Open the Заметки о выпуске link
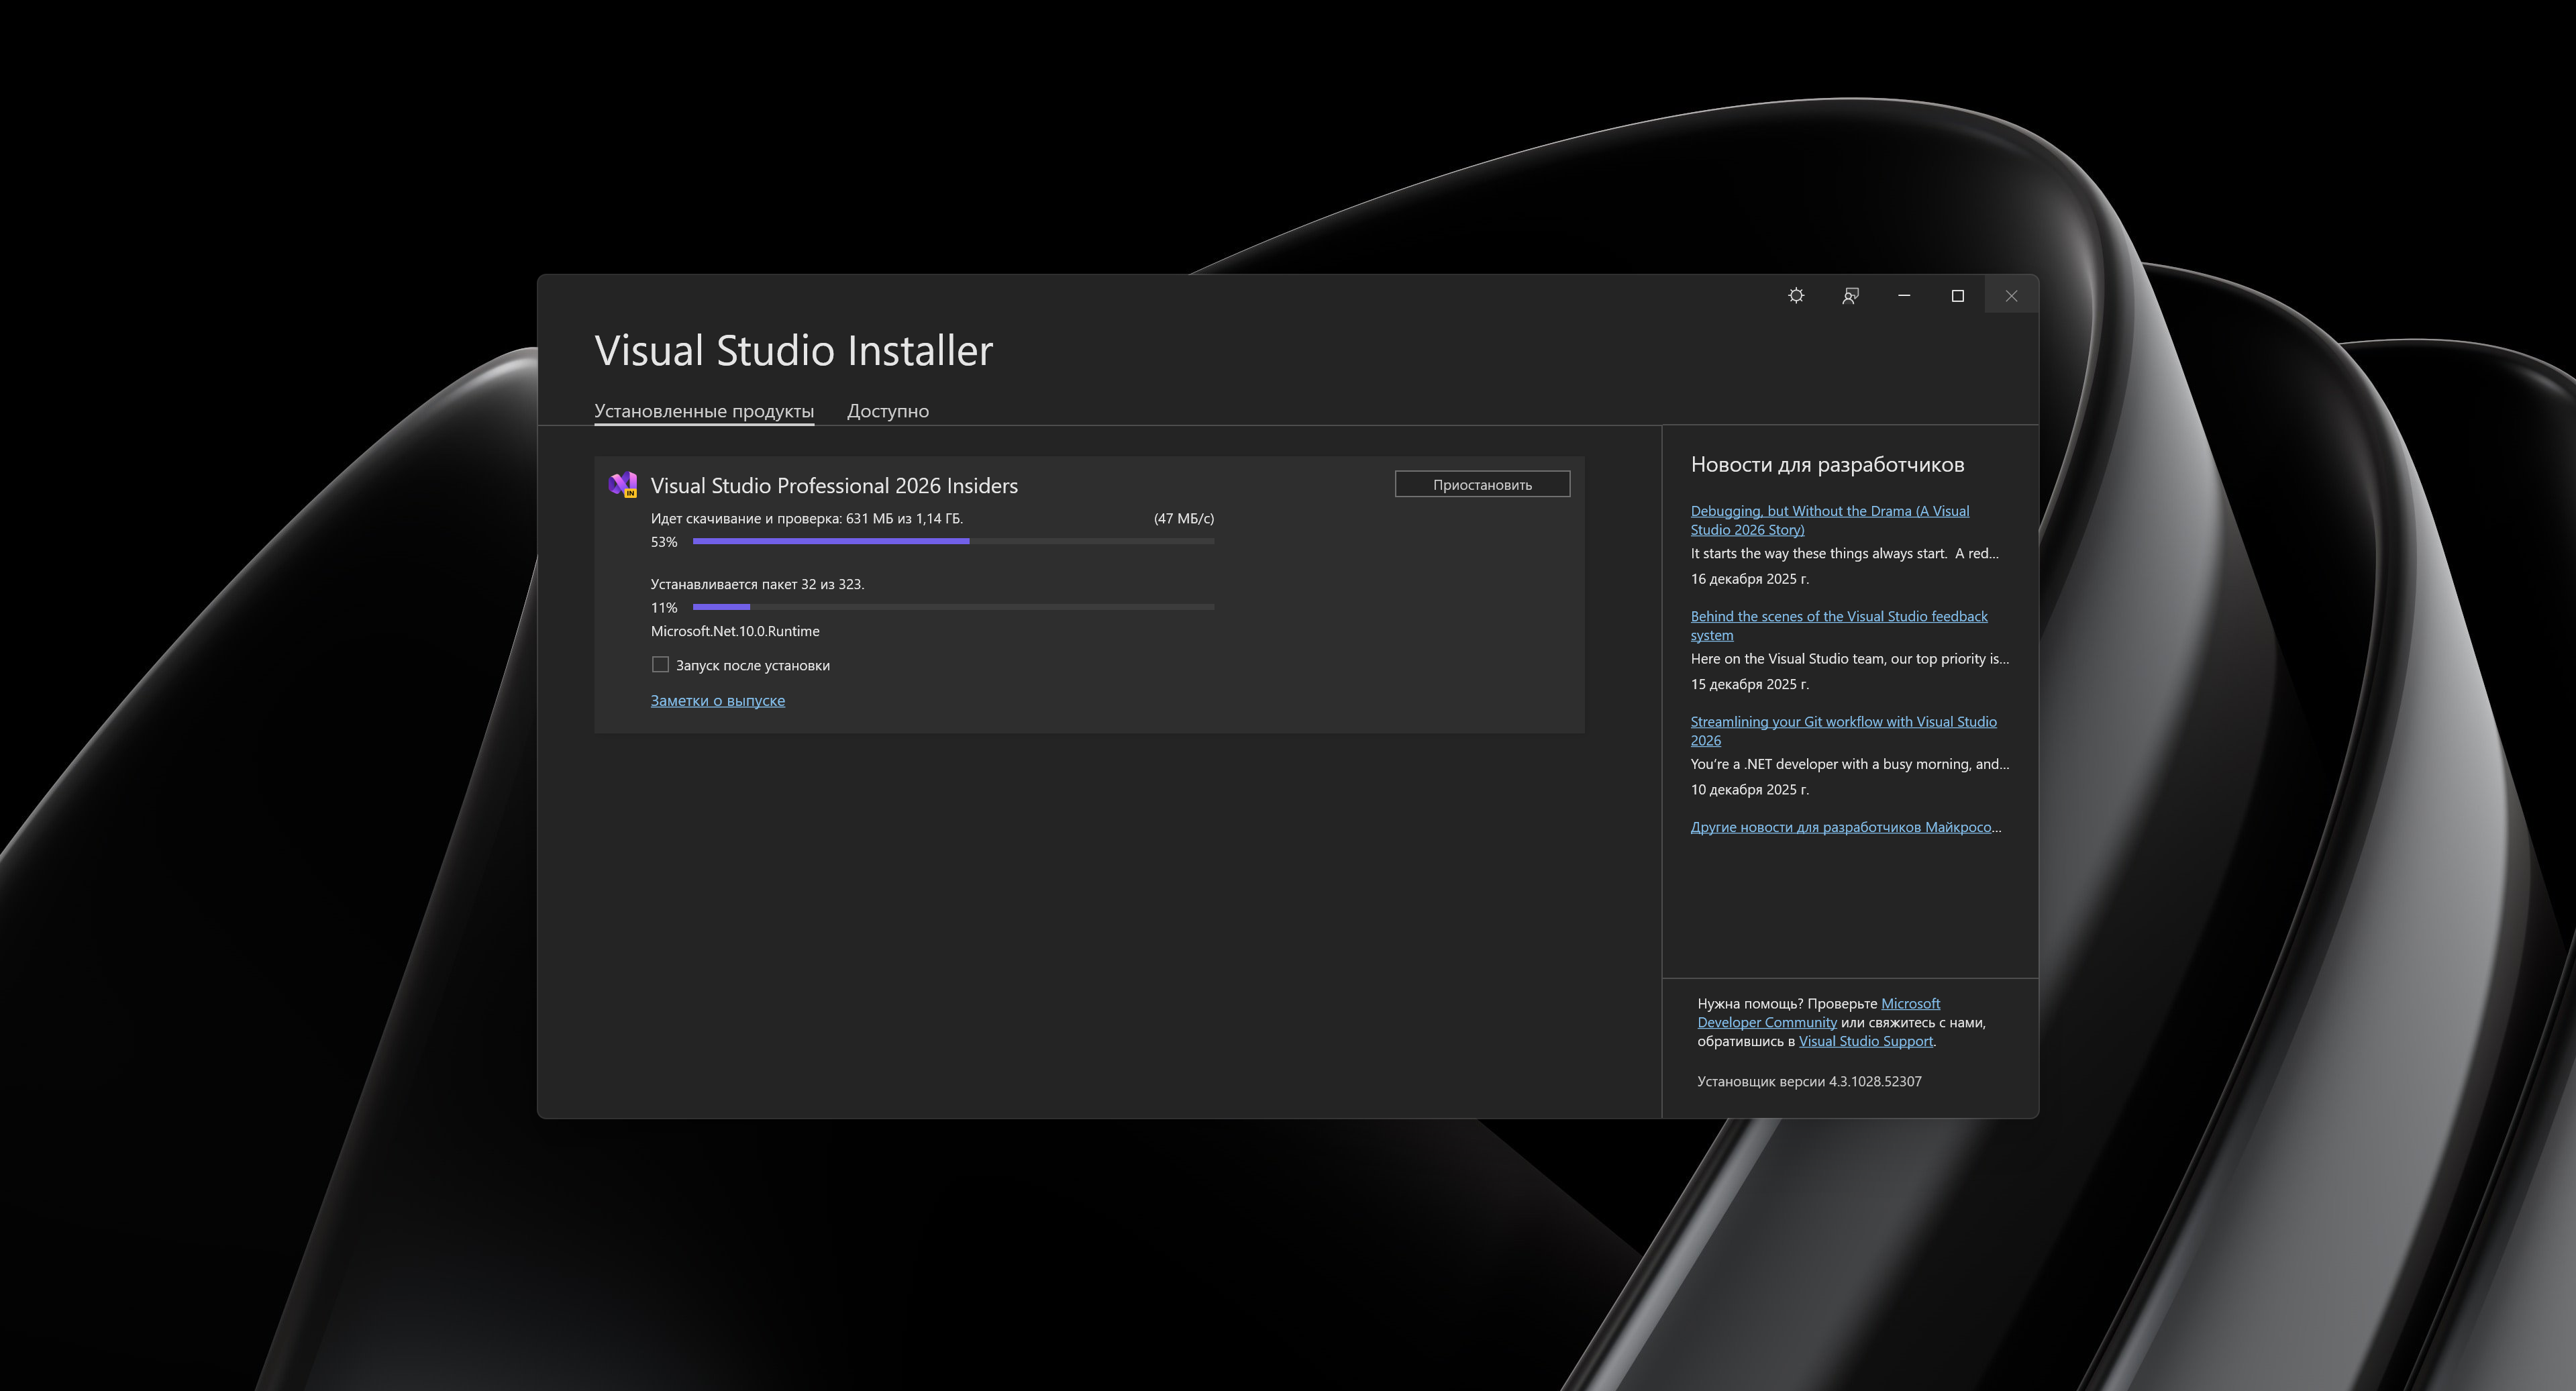 (717, 701)
